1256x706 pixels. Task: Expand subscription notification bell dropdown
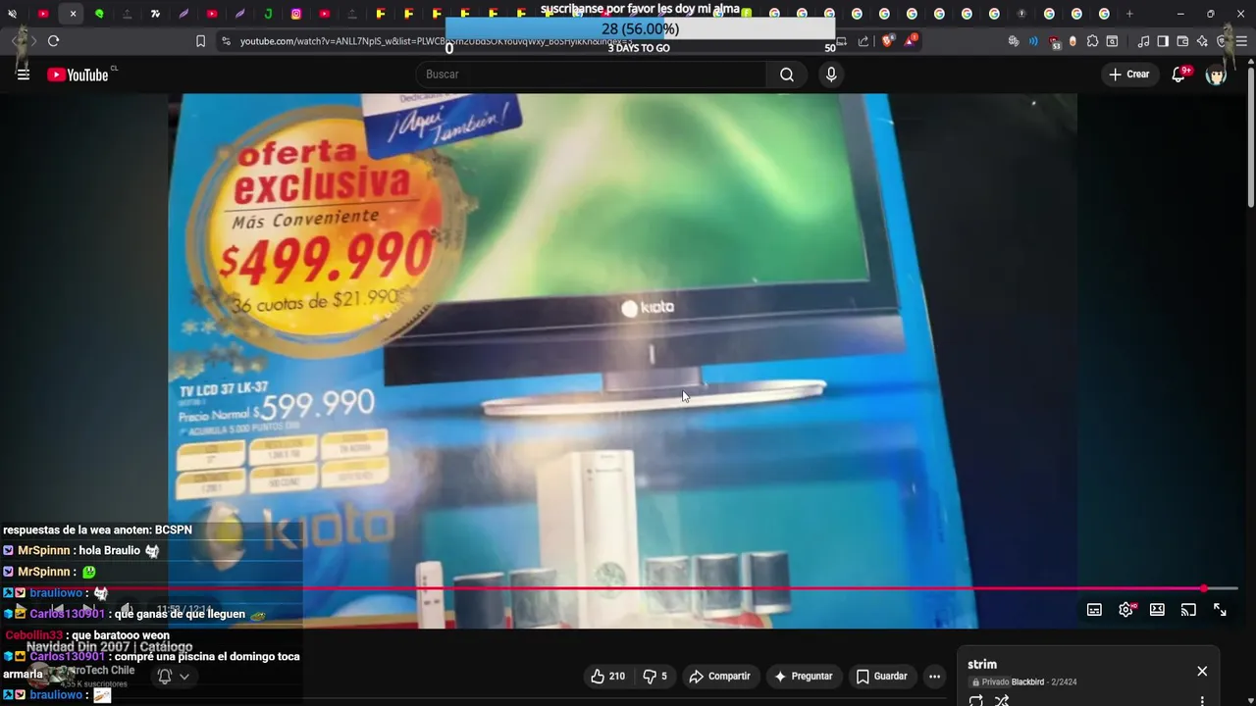coord(173,676)
